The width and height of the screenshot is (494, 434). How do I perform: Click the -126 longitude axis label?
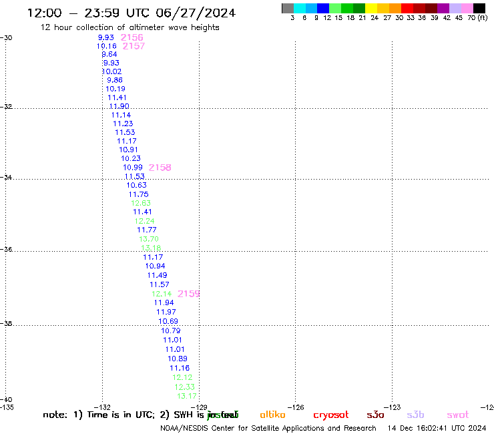[x=295, y=407]
